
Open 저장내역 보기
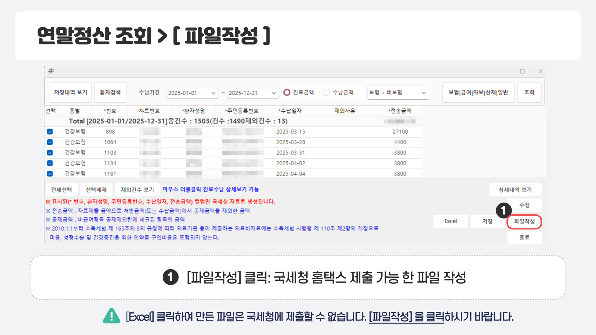click(70, 92)
